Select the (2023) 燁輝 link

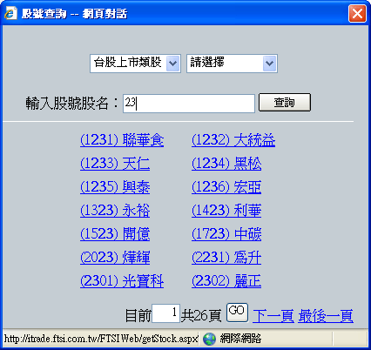[x=115, y=258]
